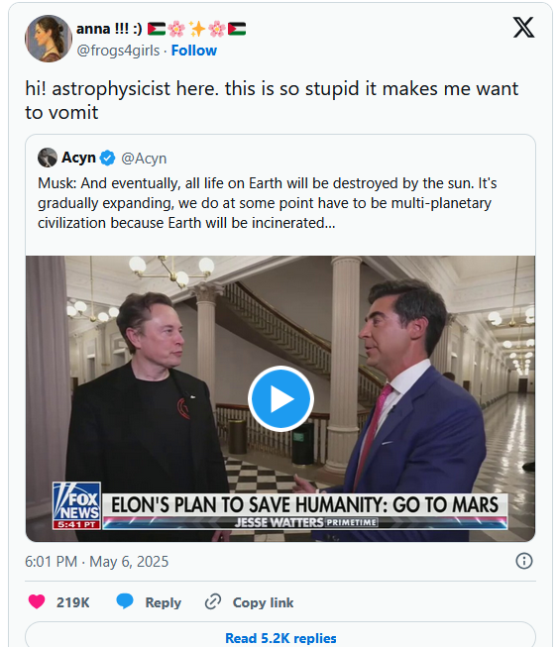Screen dimensions: 558x647
Task: Open anna's profile avatar
Action: pos(49,39)
